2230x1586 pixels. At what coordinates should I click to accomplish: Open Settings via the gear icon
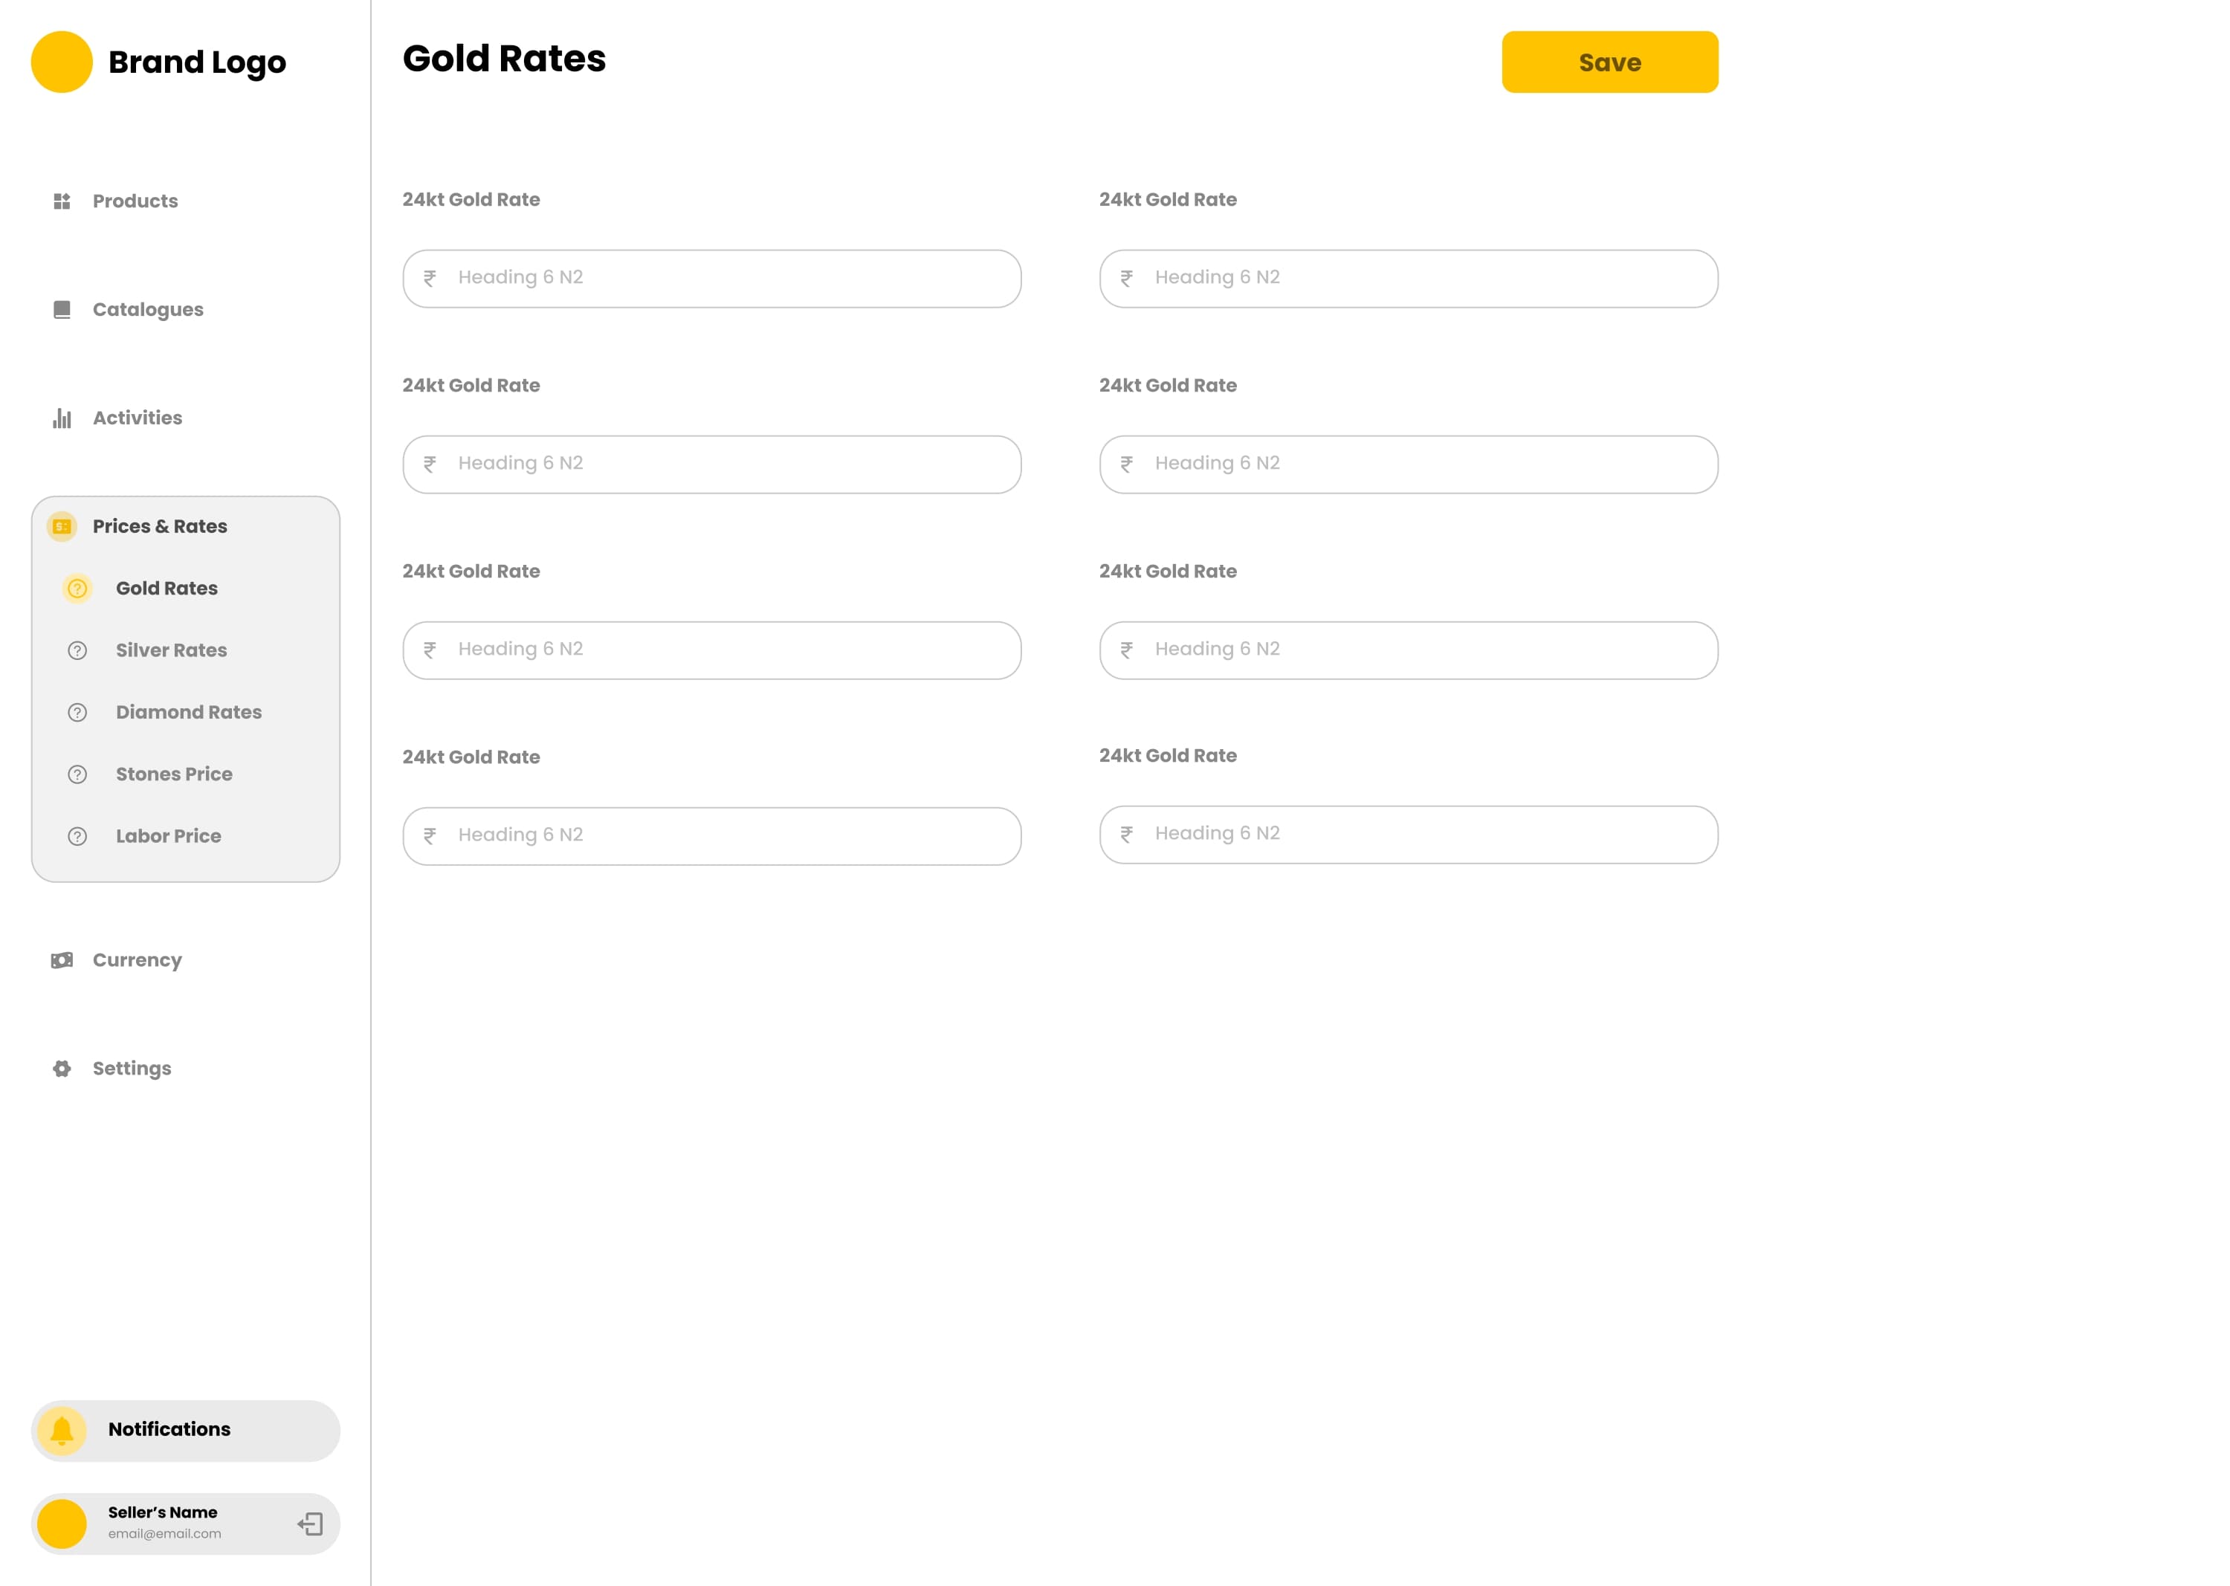click(62, 1069)
